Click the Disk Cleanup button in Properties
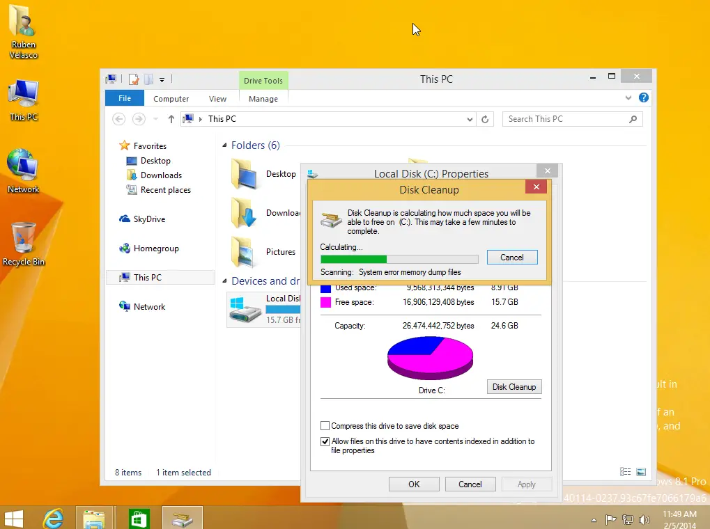The image size is (710, 529). (514, 387)
